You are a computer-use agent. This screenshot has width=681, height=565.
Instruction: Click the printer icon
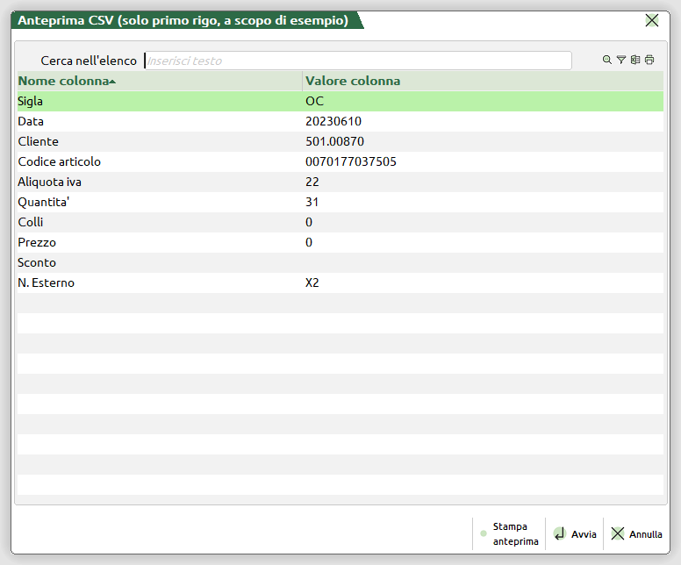[x=649, y=61]
